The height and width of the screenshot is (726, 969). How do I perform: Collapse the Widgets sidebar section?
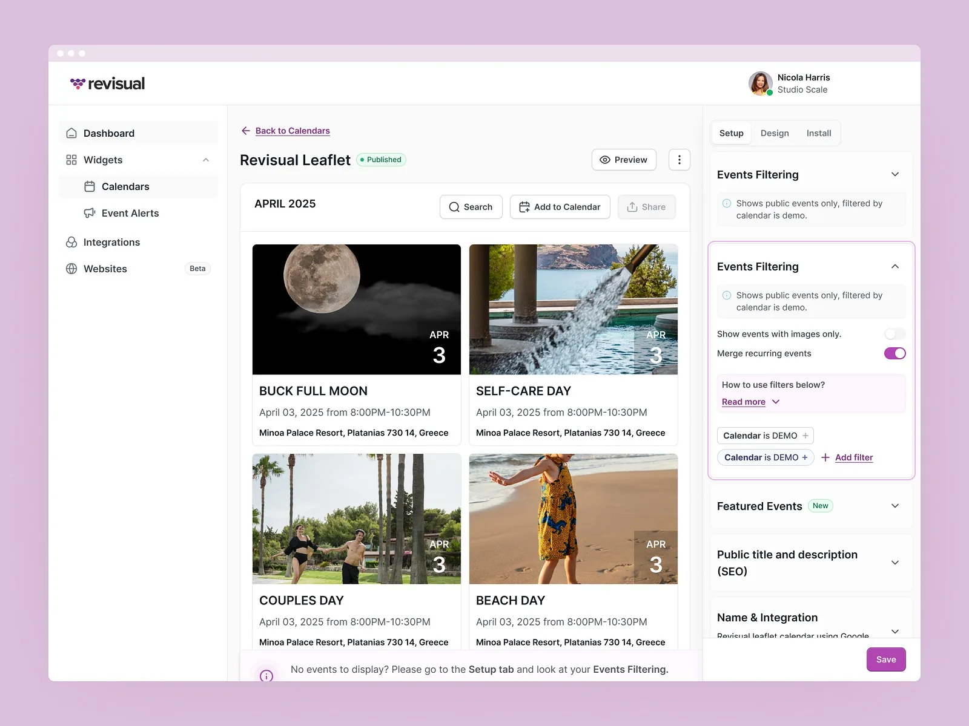pyautogui.click(x=206, y=160)
